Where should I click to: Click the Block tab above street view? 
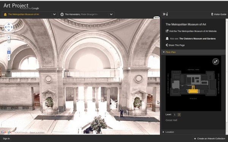click(157, 17)
